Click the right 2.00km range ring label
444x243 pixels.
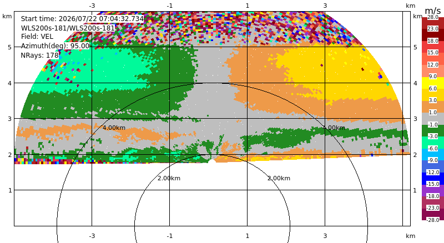click(279, 178)
